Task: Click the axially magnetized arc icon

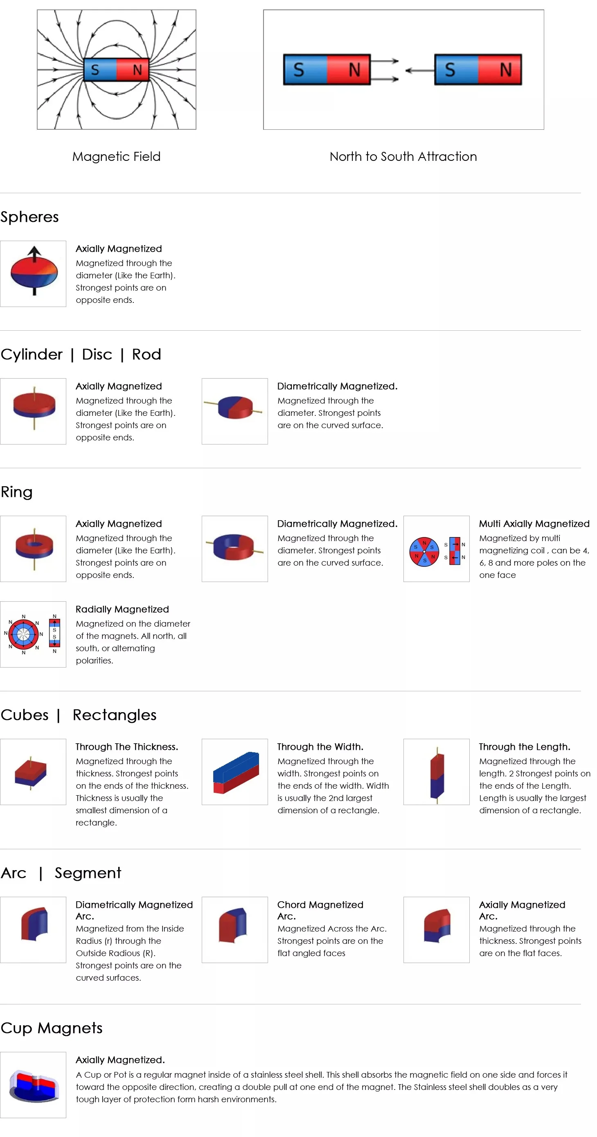Action: point(436,929)
